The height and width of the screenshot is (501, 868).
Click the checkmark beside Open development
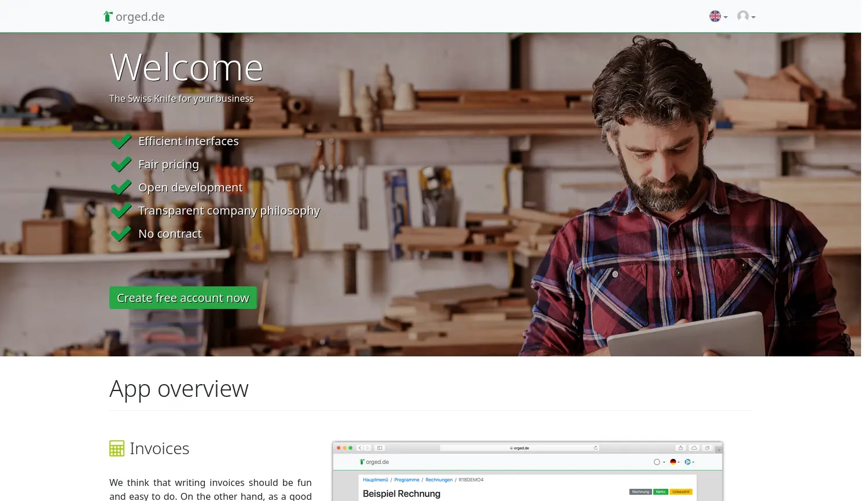[x=121, y=187]
